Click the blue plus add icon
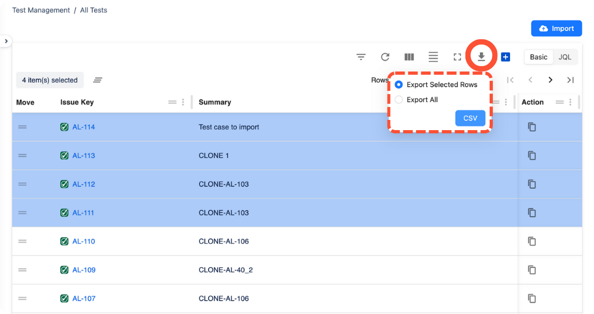 coord(505,57)
